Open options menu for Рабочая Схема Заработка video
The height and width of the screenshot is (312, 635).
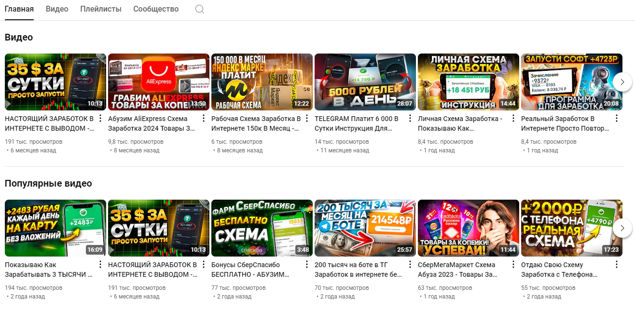pos(307,119)
